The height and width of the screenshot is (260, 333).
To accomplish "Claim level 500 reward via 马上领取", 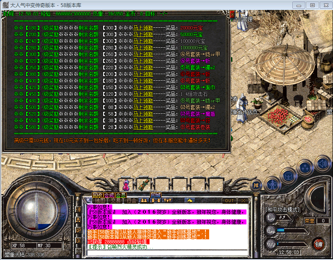I will [x=143, y=107].
